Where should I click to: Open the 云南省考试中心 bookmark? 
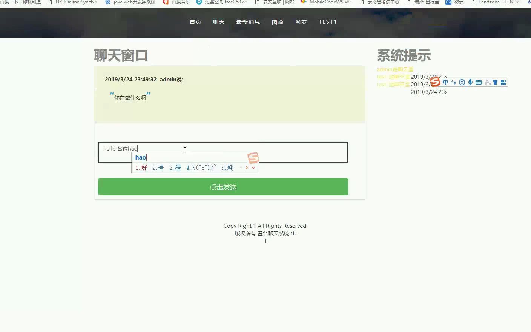379,2
